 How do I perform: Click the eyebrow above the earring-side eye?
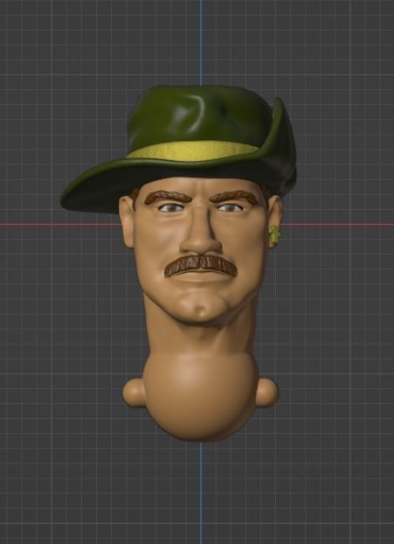[x=234, y=197]
